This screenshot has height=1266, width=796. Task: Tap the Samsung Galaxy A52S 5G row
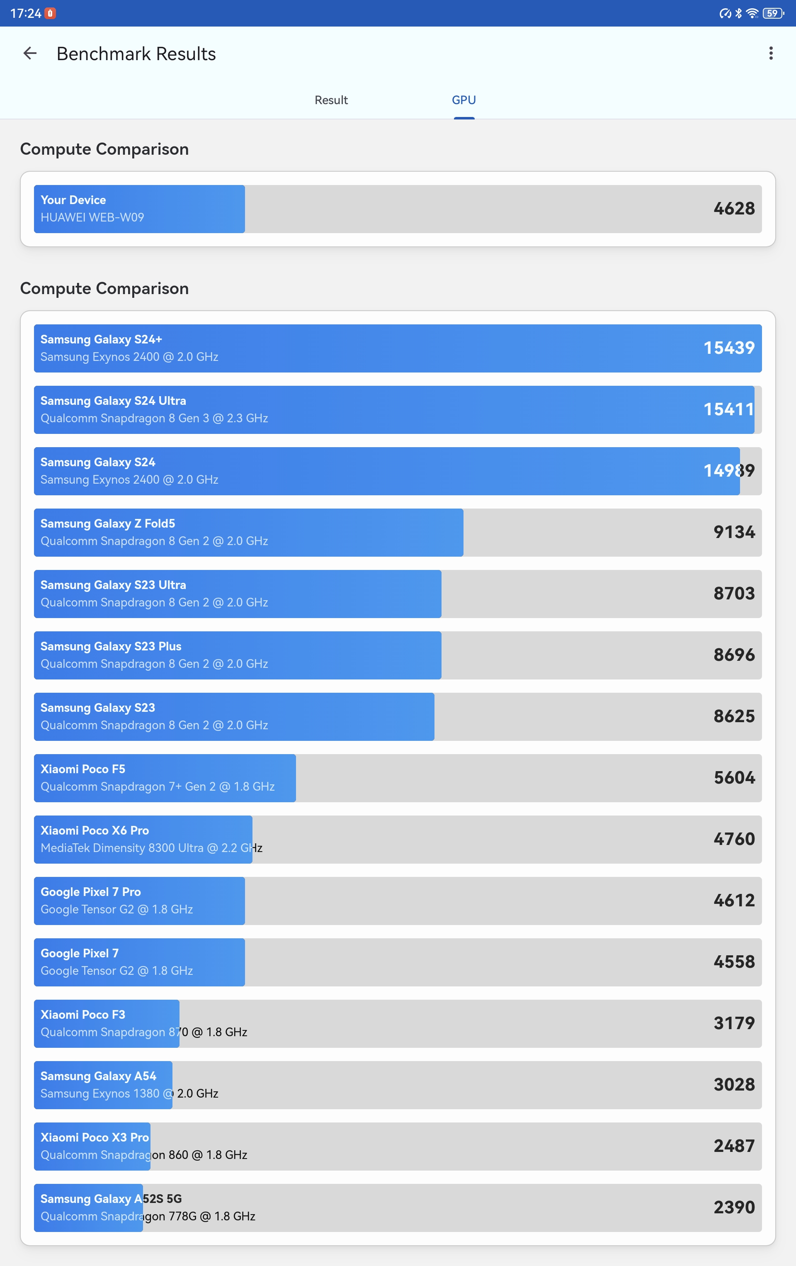[398, 1208]
